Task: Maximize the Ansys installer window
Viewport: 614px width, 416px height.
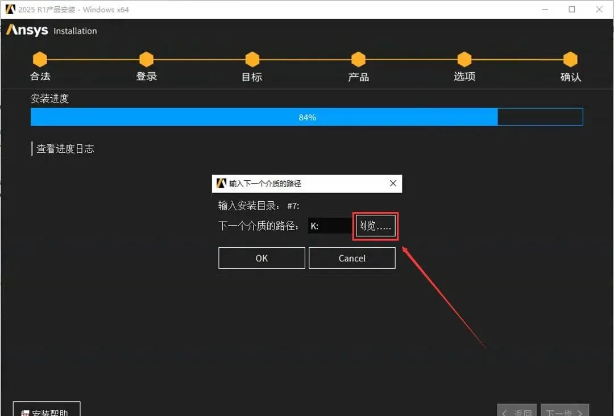Action: click(572, 10)
